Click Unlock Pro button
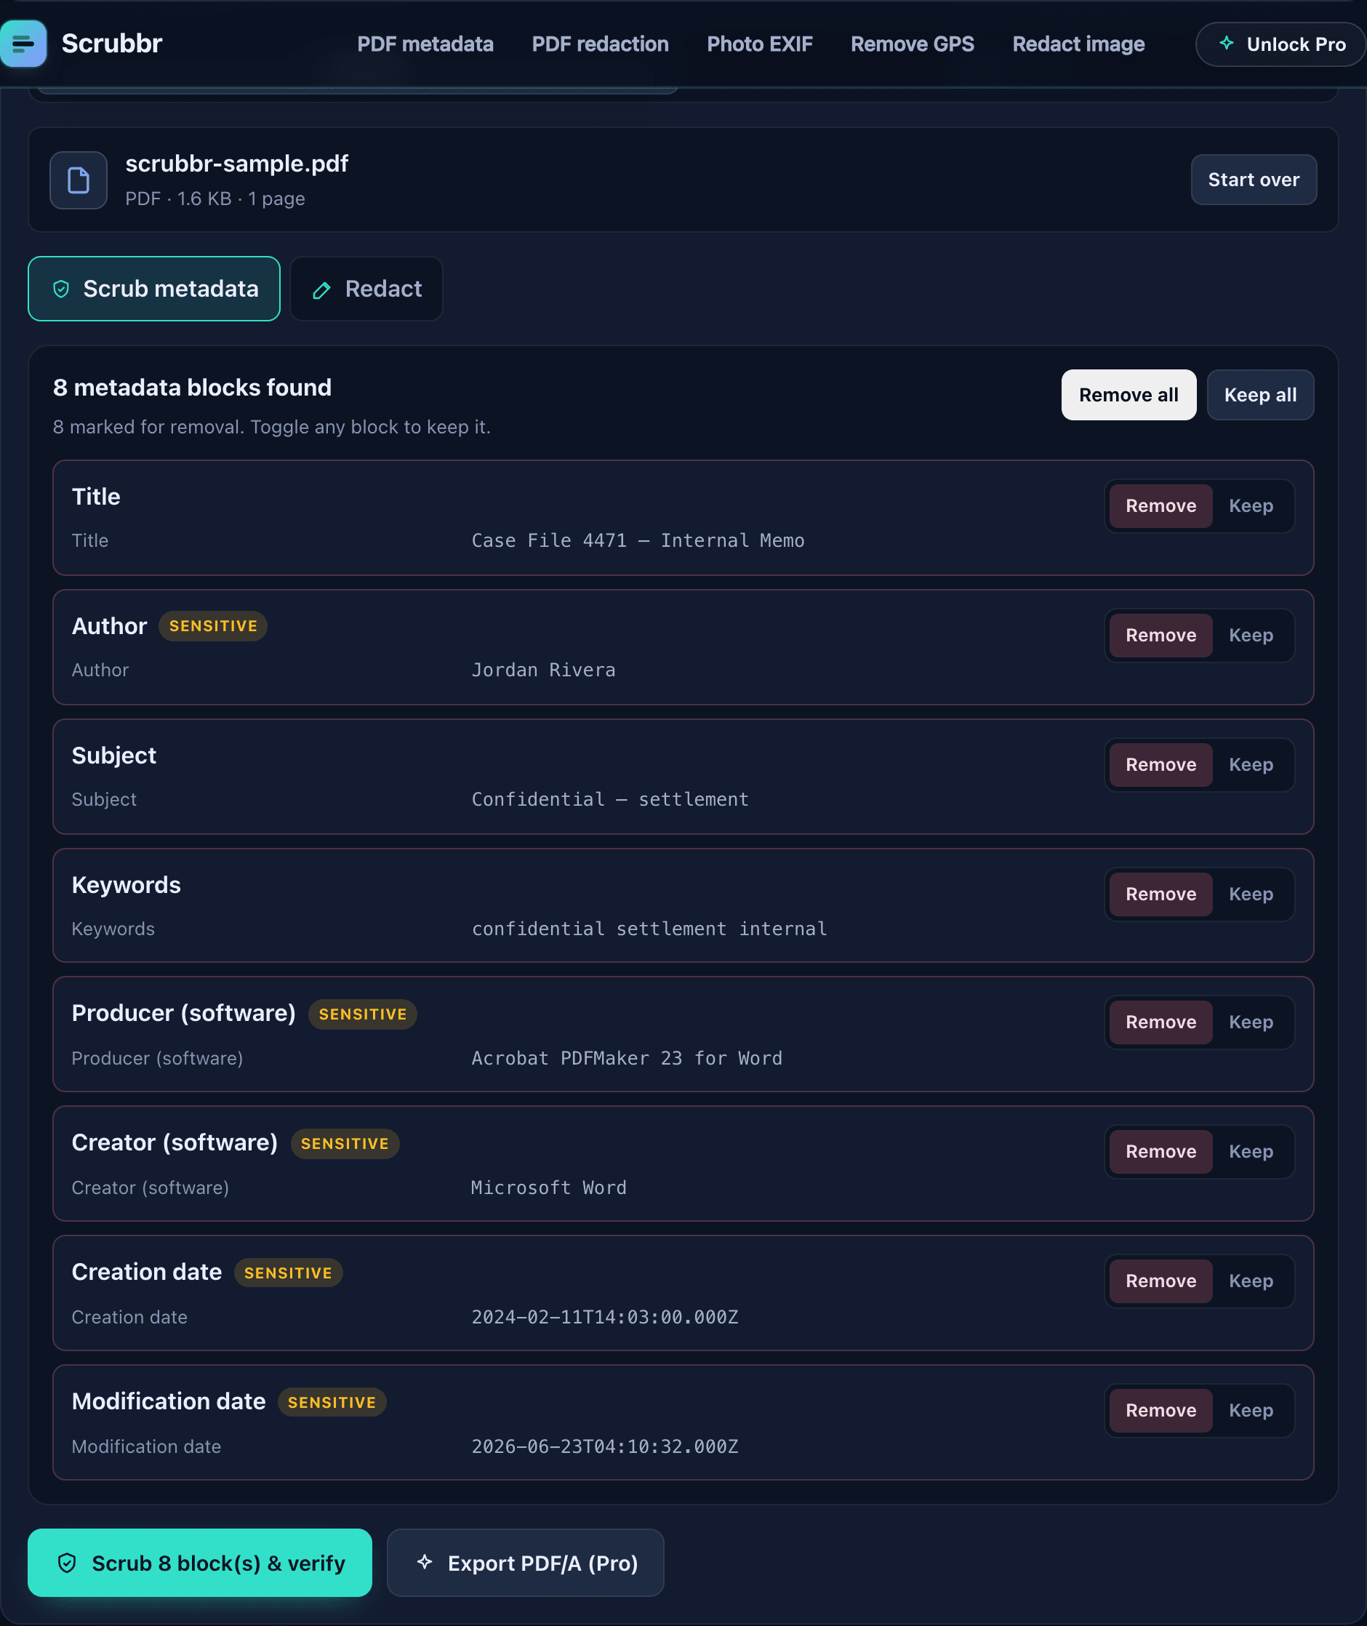This screenshot has height=1626, width=1367. pyautogui.click(x=1281, y=44)
